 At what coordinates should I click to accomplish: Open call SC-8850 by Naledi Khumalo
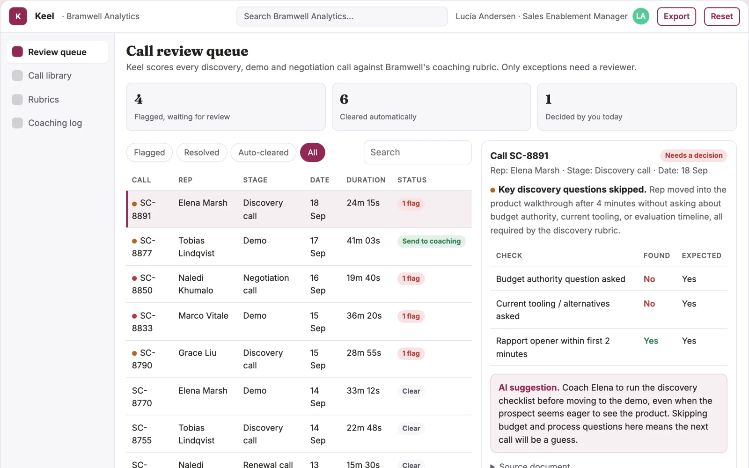click(x=299, y=284)
